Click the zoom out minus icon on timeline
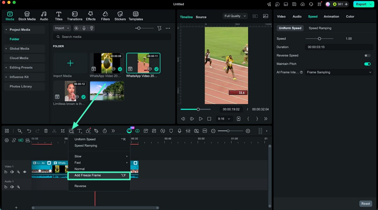The image size is (378, 210). click(x=213, y=131)
